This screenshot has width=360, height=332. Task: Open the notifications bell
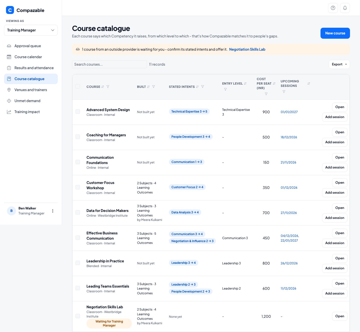345,8
